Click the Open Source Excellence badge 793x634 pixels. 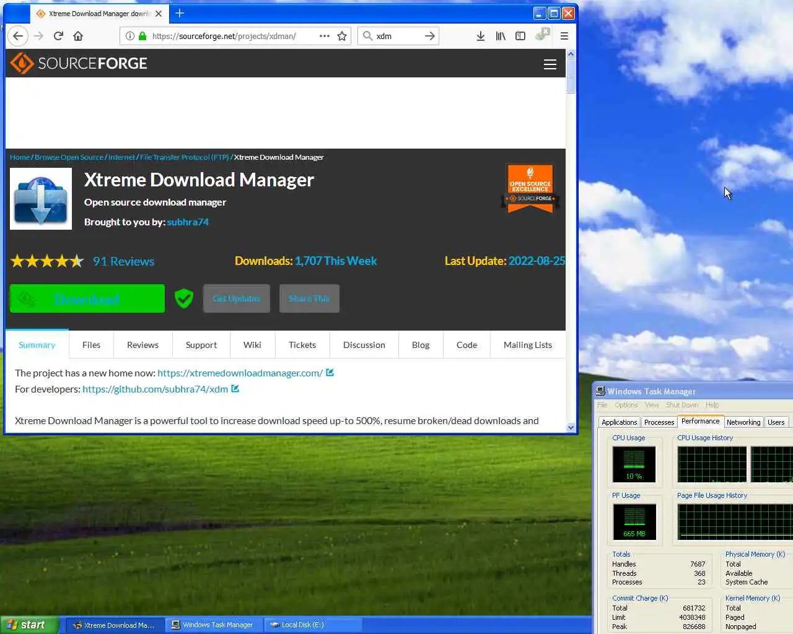[x=530, y=188]
